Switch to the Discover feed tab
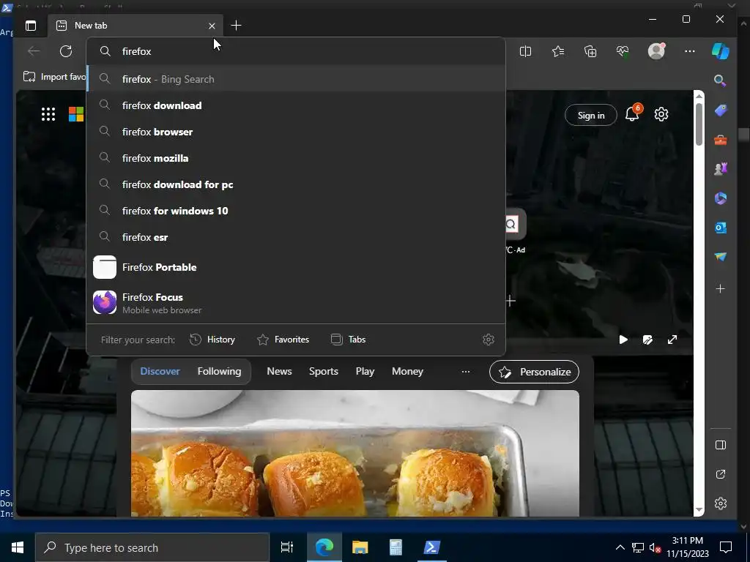 [x=160, y=371]
